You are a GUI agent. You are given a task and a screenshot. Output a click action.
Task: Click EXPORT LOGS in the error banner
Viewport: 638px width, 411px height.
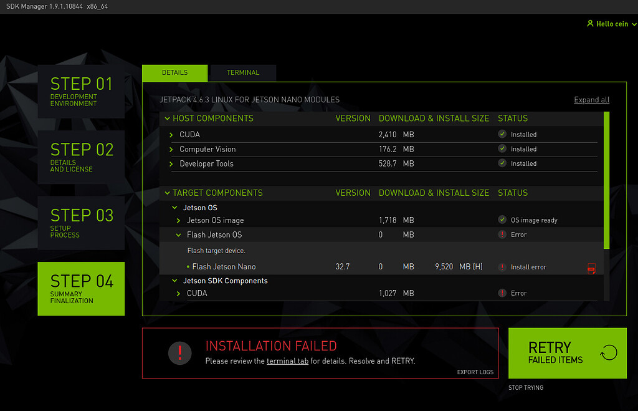coord(475,372)
